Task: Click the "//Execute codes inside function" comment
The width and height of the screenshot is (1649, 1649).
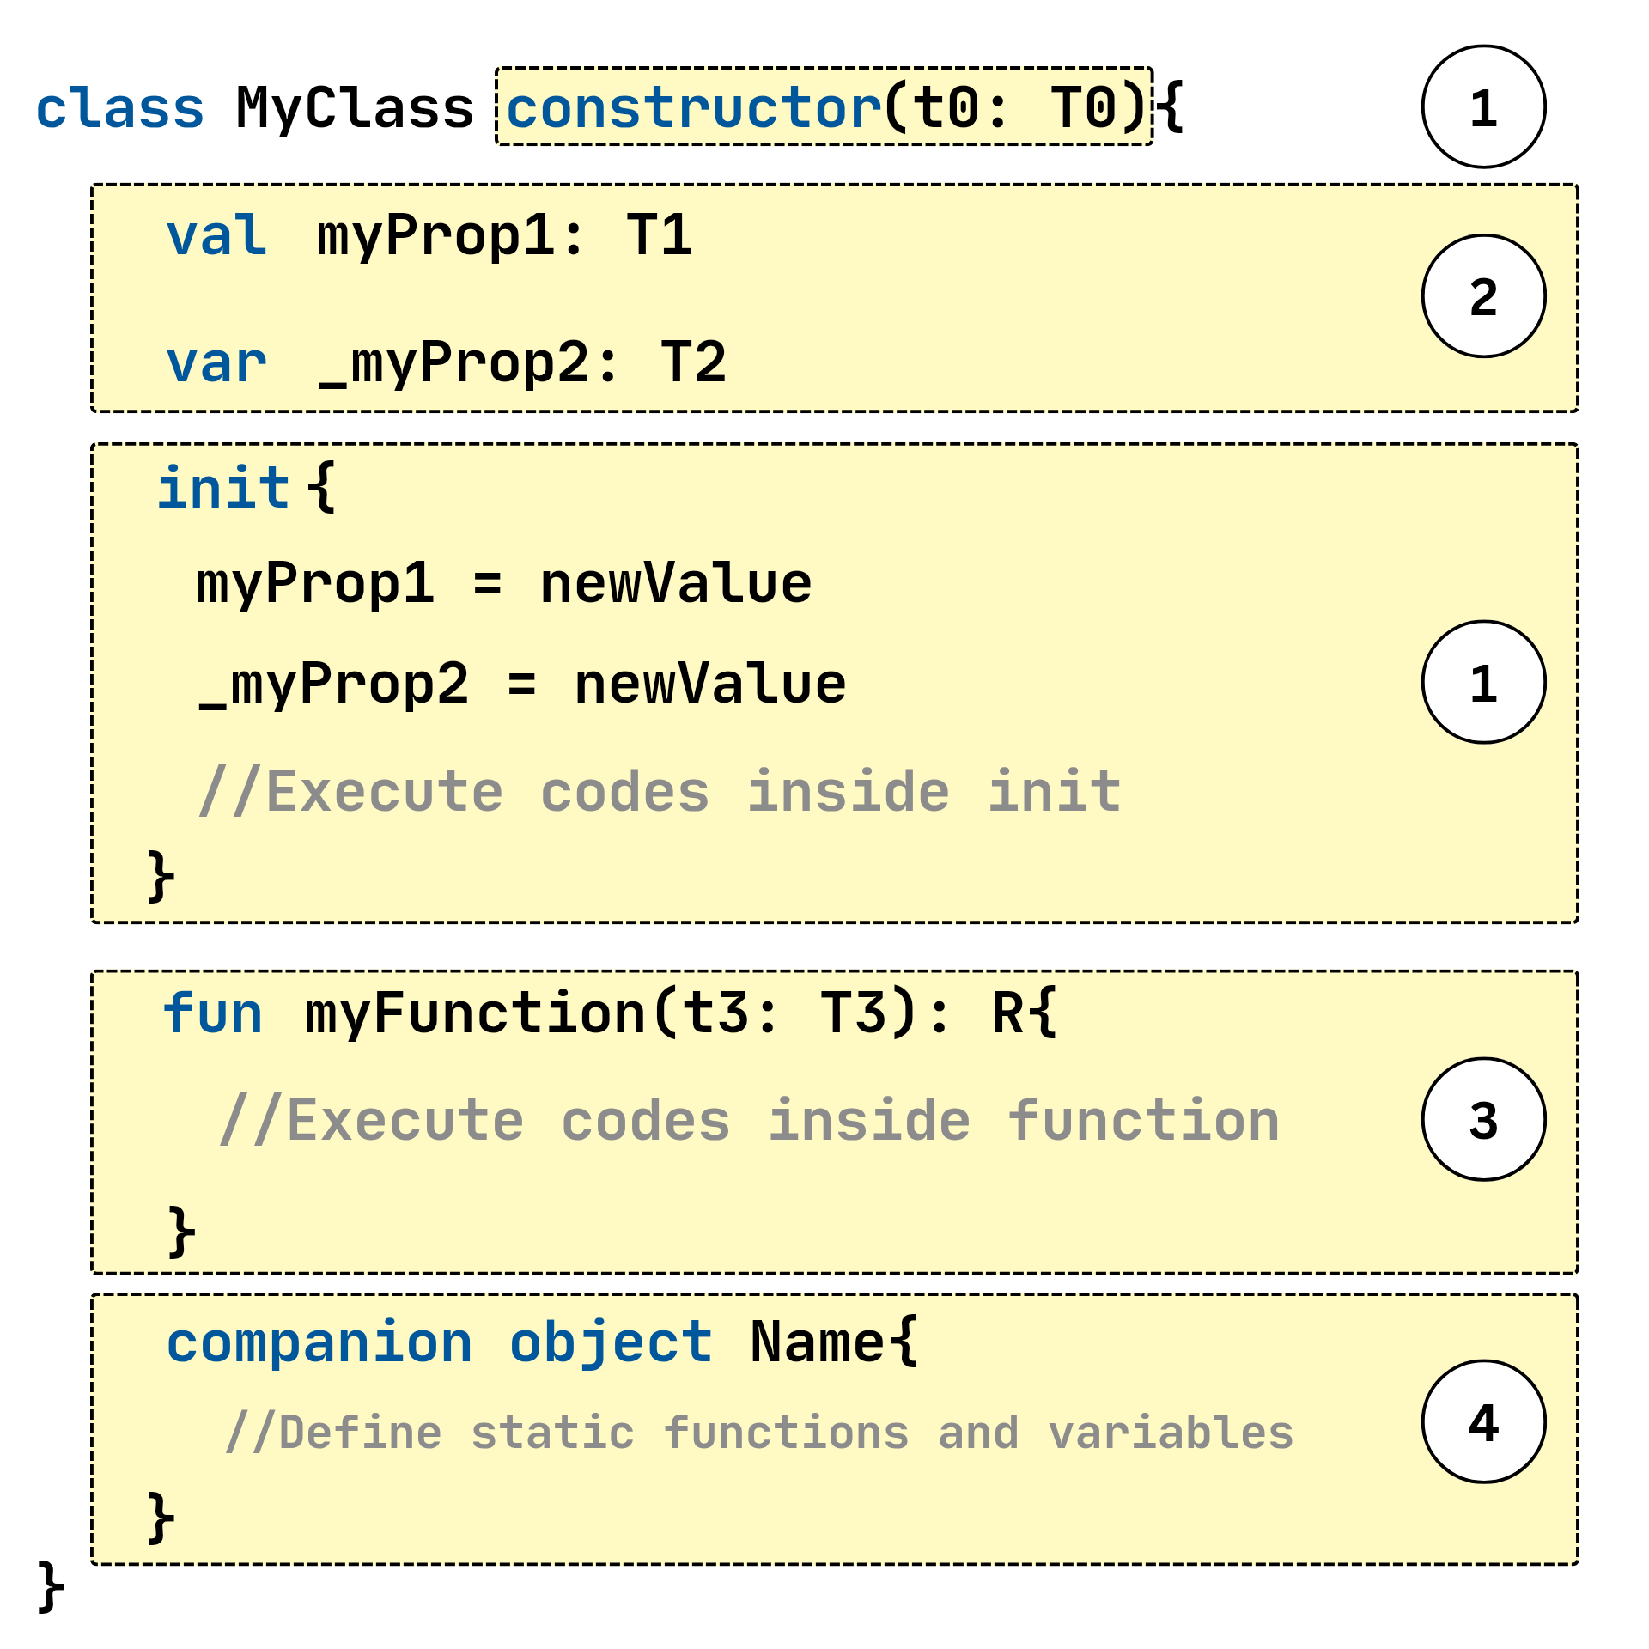Action: pyautogui.click(x=750, y=1121)
